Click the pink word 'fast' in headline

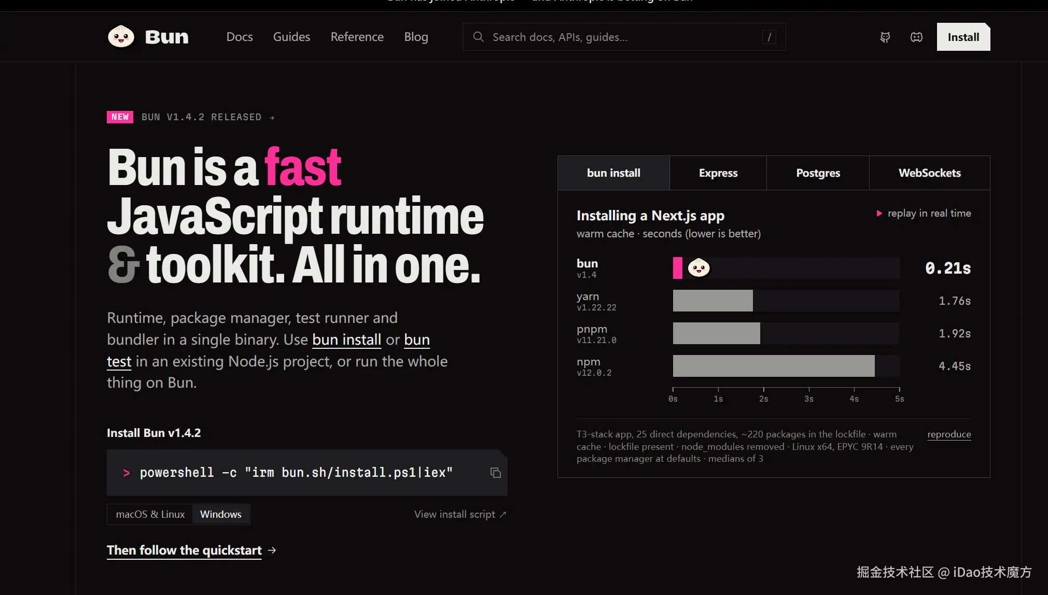coord(303,167)
